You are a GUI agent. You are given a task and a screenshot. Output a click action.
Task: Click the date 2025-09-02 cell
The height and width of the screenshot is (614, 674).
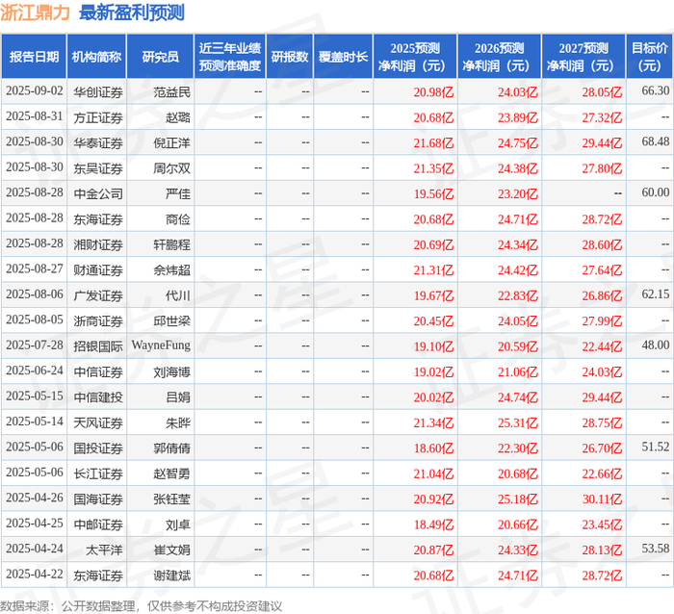(x=35, y=91)
